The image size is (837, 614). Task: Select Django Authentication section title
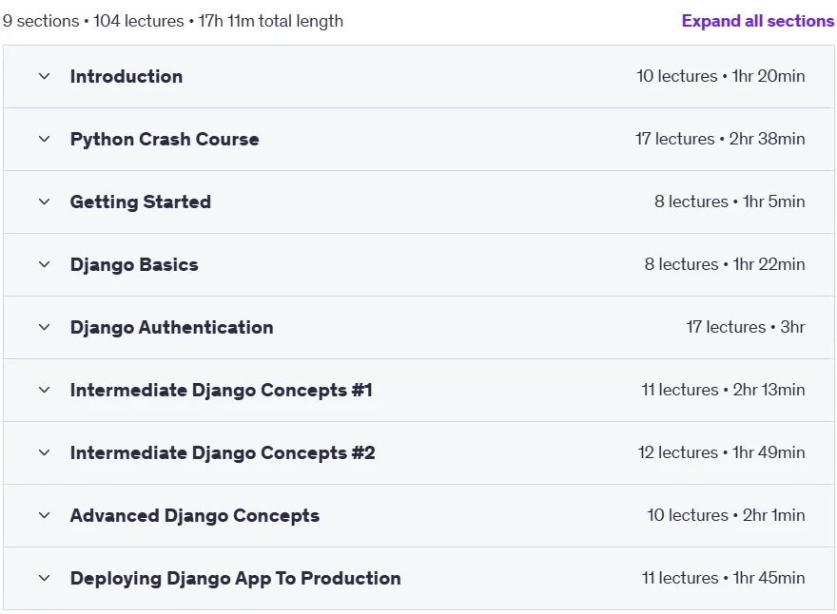tap(171, 328)
